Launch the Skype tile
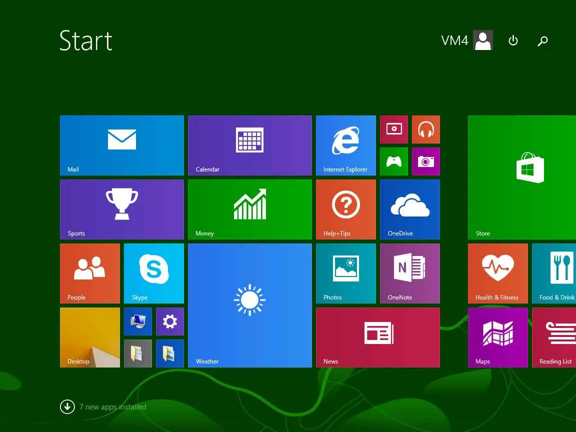This screenshot has height=432, width=576. coord(154,273)
